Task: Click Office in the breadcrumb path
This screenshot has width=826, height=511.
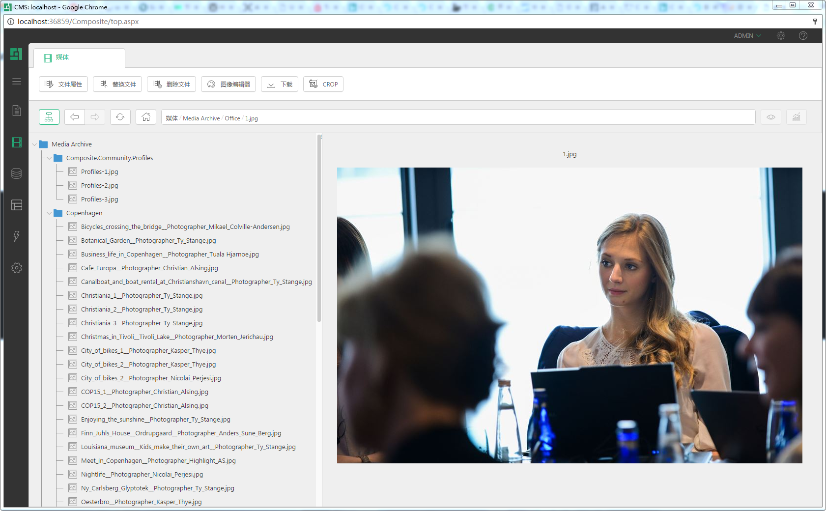Action: [232, 118]
